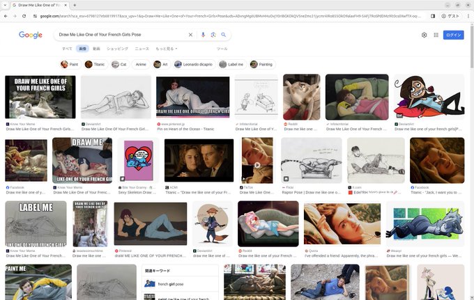This screenshot has width=474, height=300.
Task: Open the Sexy Skeleton heart thumbnail
Action: coord(138,160)
